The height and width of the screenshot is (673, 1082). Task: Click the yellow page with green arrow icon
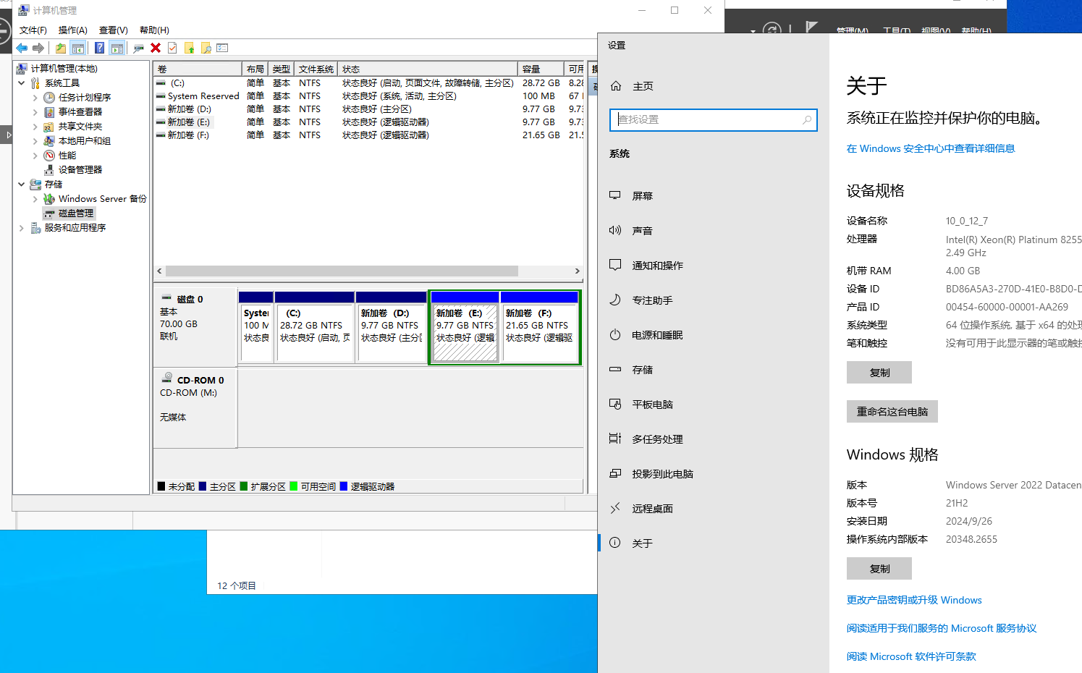(190, 48)
